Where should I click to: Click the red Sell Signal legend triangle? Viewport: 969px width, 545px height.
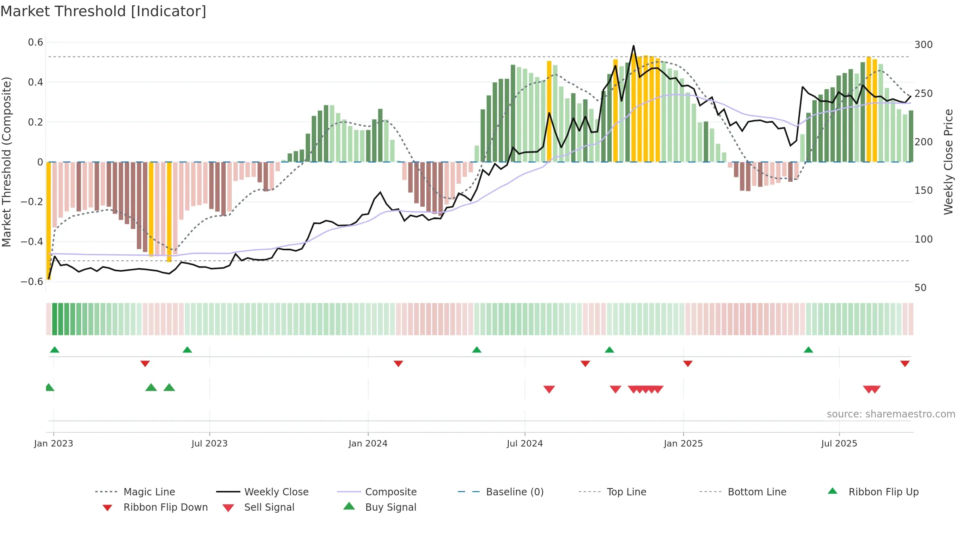coord(228,508)
